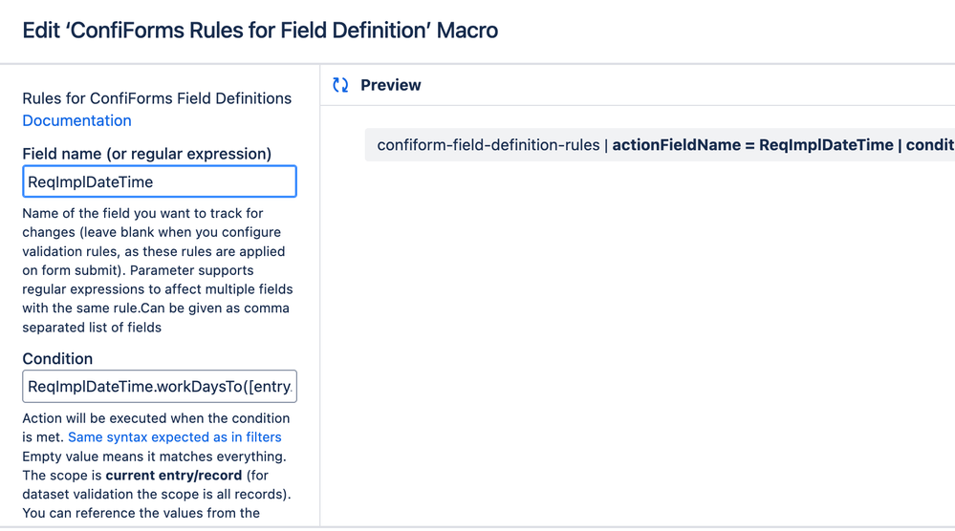Click the field name help description paragraph
Screen dimensions: 955x531
click(157, 270)
